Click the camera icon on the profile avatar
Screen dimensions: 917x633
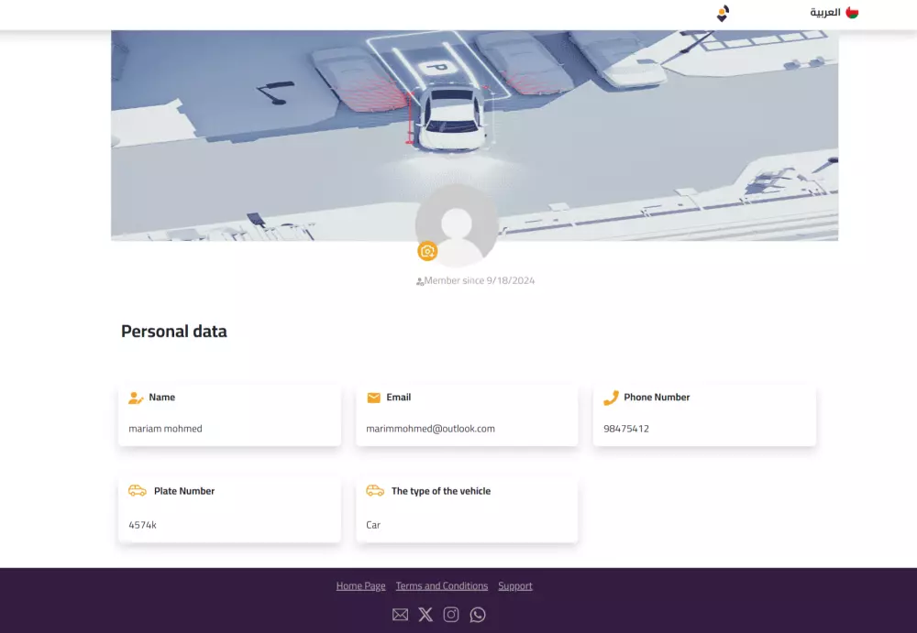[427, 250]
